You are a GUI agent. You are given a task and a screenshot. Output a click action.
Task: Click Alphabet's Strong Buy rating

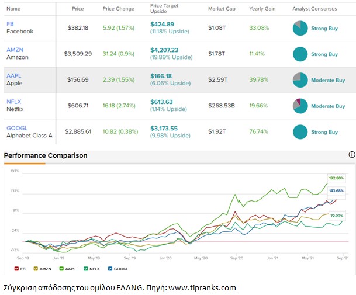pos(324,132)
